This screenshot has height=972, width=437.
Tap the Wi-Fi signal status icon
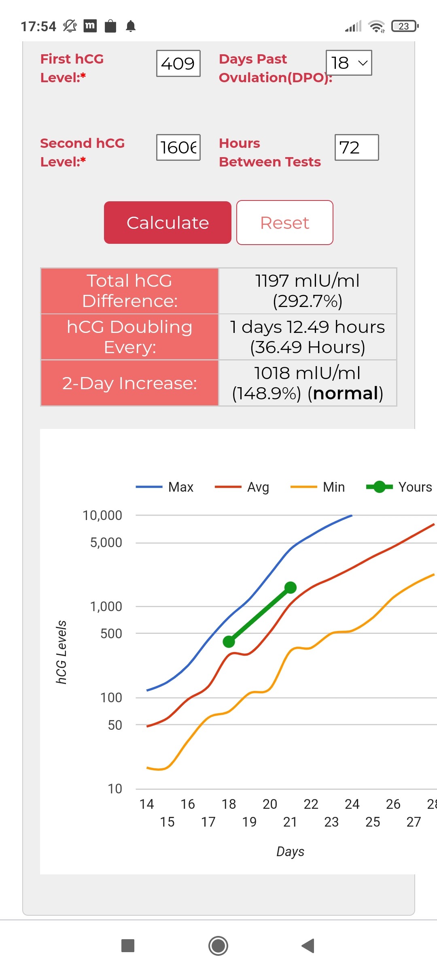pyautogui.click(x=376, y=26)
